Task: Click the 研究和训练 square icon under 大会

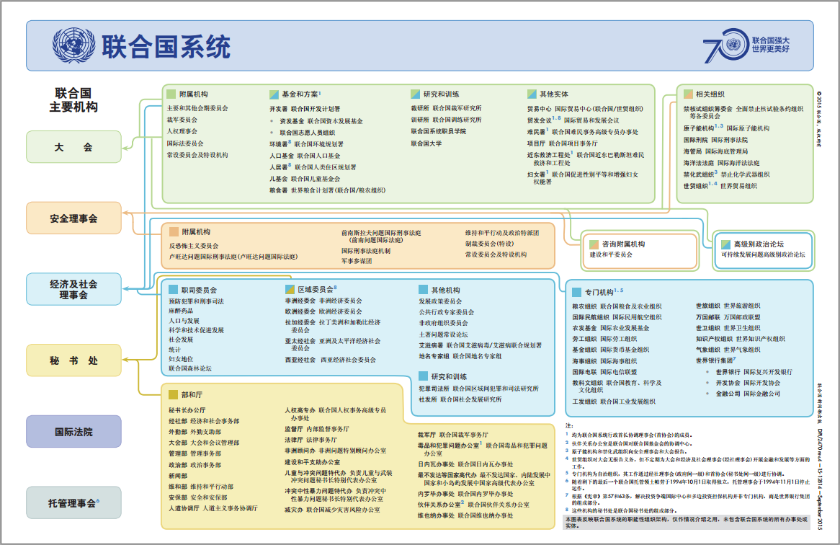Action: click(x=414, y=93)
